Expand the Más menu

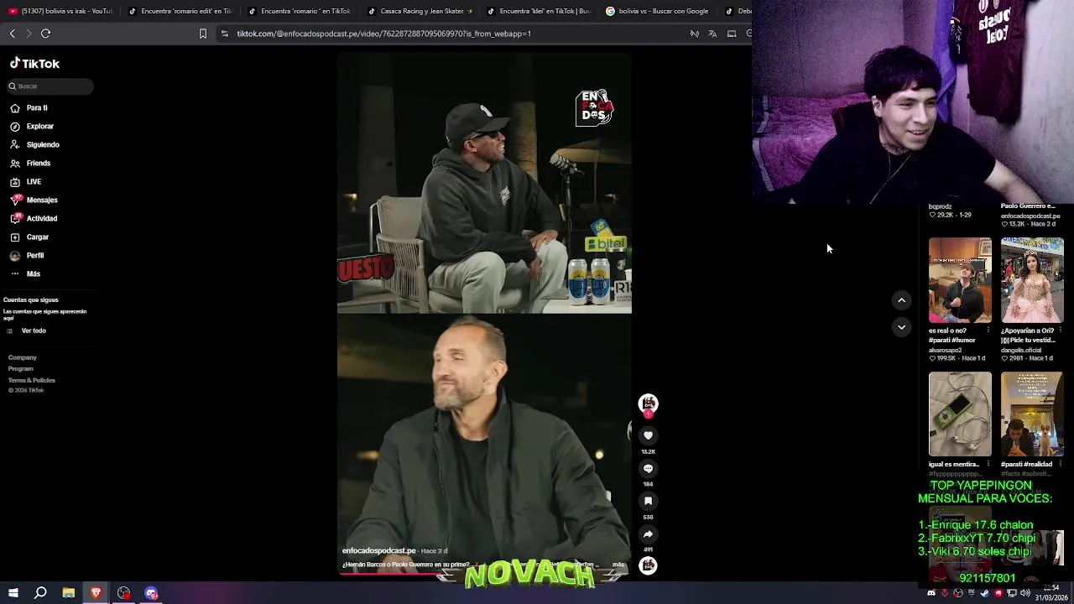click(33, 274)
